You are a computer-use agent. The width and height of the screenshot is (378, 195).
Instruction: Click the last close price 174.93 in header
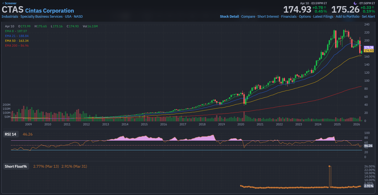click(x=297, y=9)
